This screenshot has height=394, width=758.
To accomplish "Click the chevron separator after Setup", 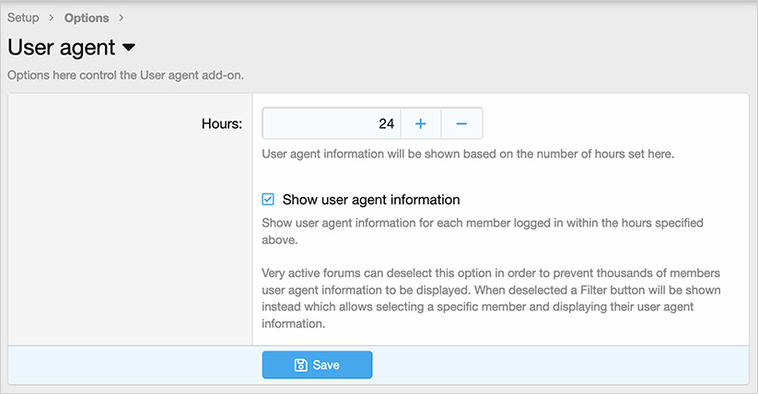I will click(52, 17).
